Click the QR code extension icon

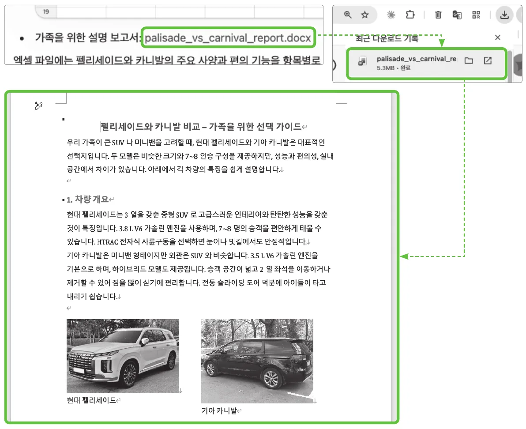click(476, 15)
